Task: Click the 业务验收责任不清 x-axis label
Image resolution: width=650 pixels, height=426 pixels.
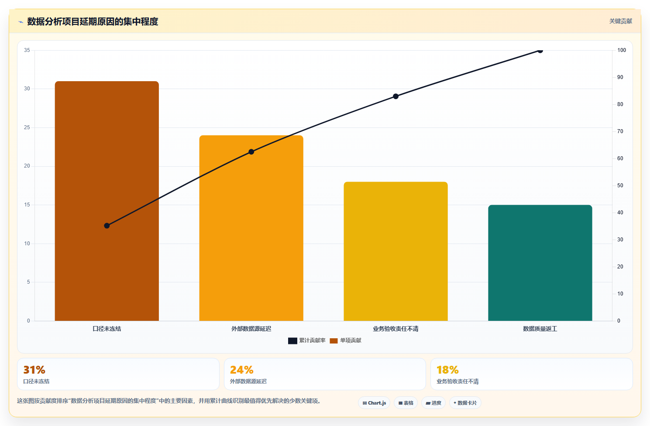Action: [x=396, y=329]
